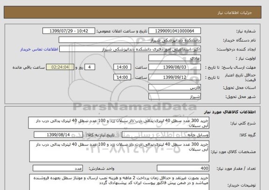Viewport: 269px width, 190px height.
Task: Select the delivery city field شیراز
Action: coord(175,96)
